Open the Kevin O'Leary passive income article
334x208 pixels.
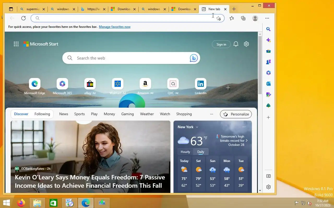coord(90,181)
